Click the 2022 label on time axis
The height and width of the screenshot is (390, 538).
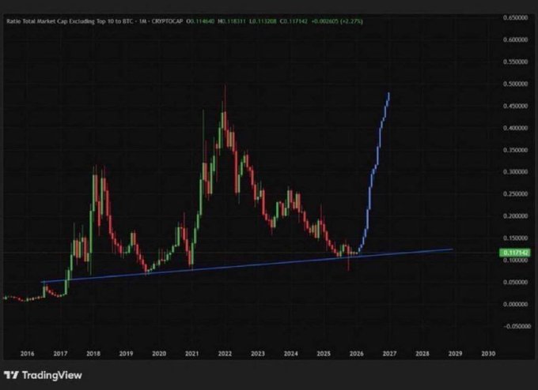pyautogui.click(x=225, y=354)
